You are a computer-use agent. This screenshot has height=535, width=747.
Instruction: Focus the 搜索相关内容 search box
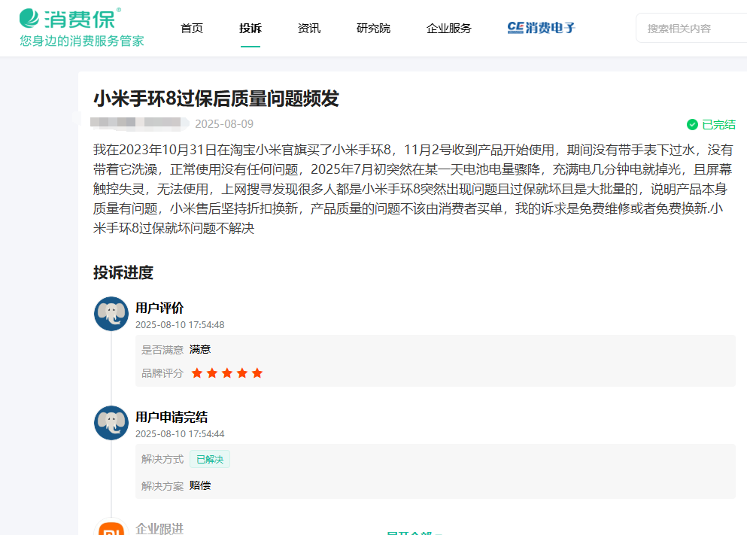[x=692, y=29]
